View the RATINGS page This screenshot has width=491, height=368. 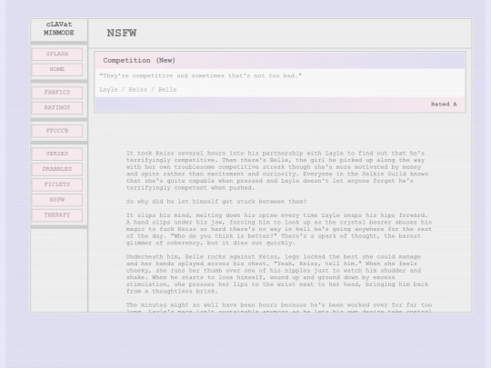coord(57,108)
